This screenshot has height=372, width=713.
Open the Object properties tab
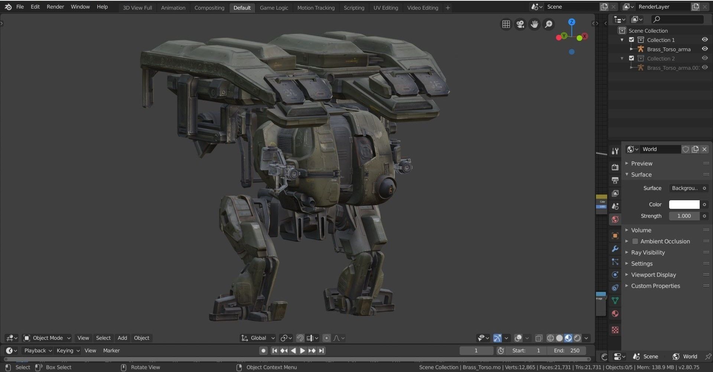[x=615, y=236]
